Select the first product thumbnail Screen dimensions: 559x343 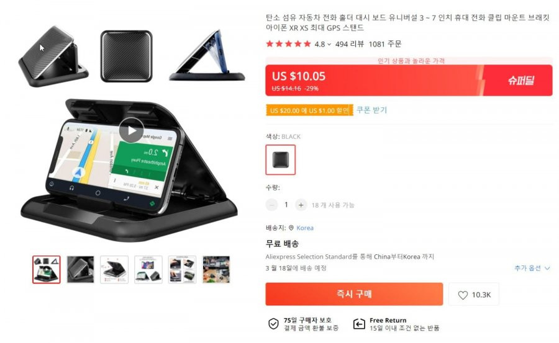(47, 270)
